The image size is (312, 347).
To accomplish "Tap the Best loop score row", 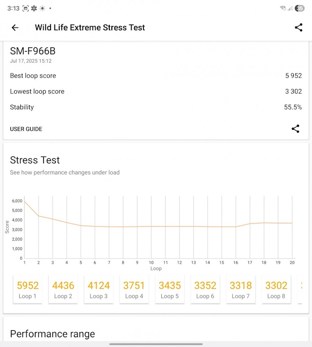I will coord(156,76).
